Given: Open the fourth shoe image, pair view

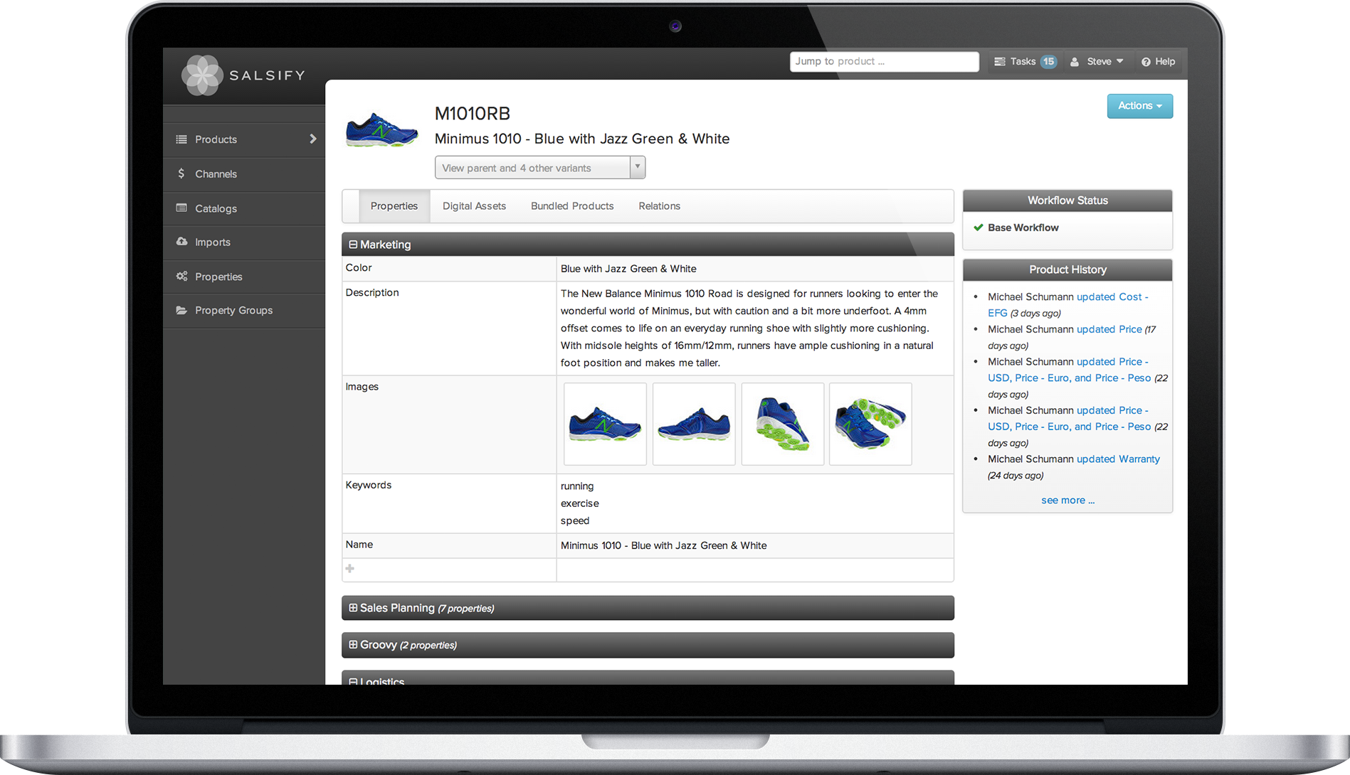Looking at the screenshot, I should [x=870, y=424].
